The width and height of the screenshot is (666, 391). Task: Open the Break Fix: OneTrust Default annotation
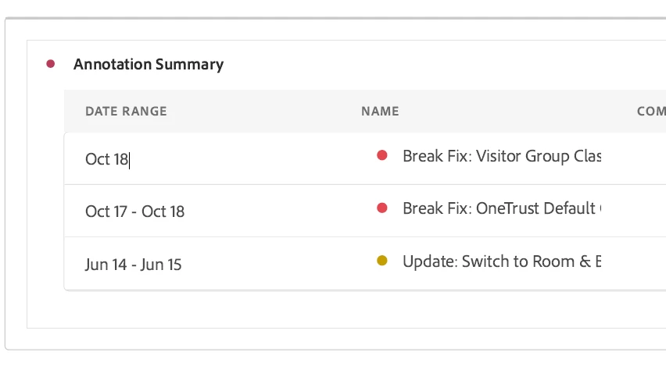tap(502, 208)
